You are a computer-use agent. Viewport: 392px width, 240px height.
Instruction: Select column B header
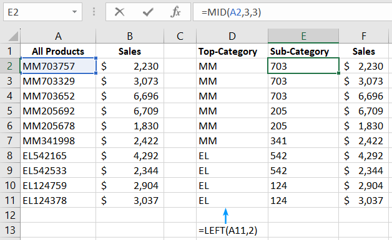click(130, 36)
